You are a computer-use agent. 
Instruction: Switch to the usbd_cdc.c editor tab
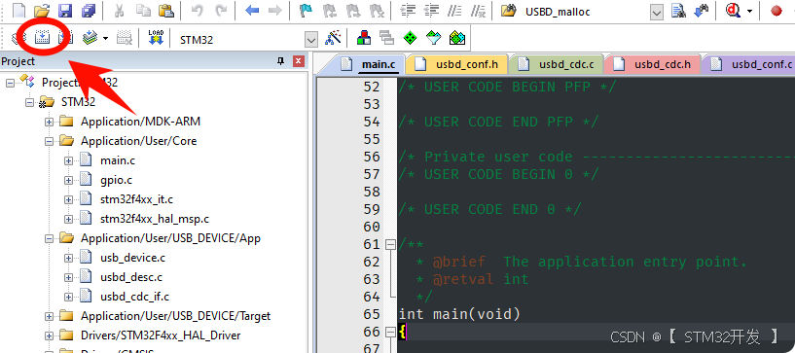pyautogui.click(x=558, y=64)
